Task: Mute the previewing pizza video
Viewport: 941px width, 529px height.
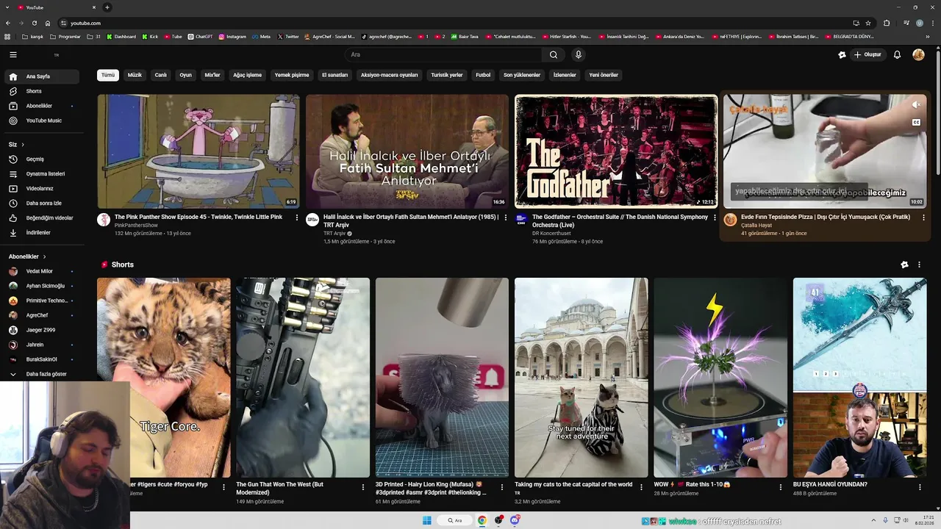Action: (916, 105)
